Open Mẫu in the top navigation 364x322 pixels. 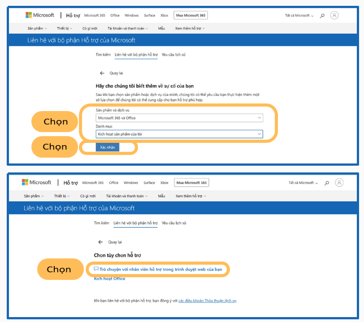coord(161,28)
